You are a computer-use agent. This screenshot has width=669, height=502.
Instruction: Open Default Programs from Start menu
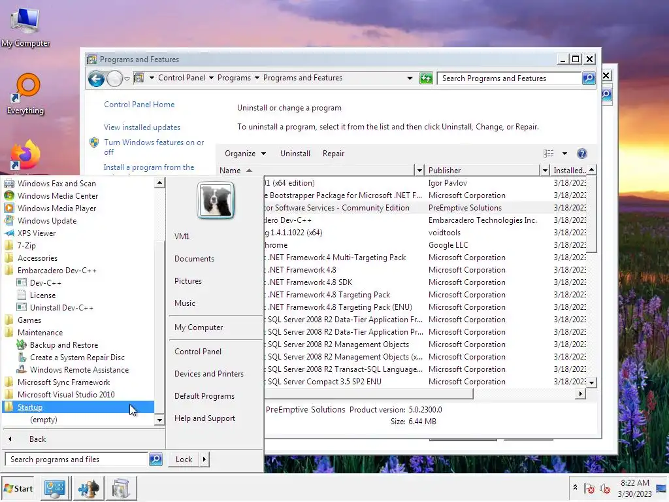click(204, 395)
